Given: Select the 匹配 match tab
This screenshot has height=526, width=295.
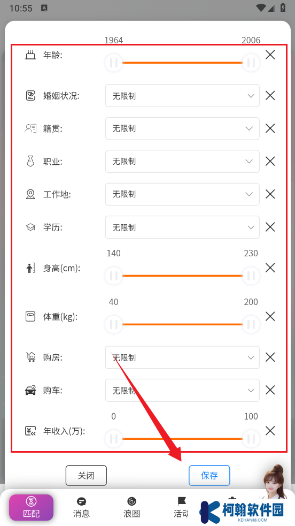Looking at the screenshot, I should click(31, 507).
